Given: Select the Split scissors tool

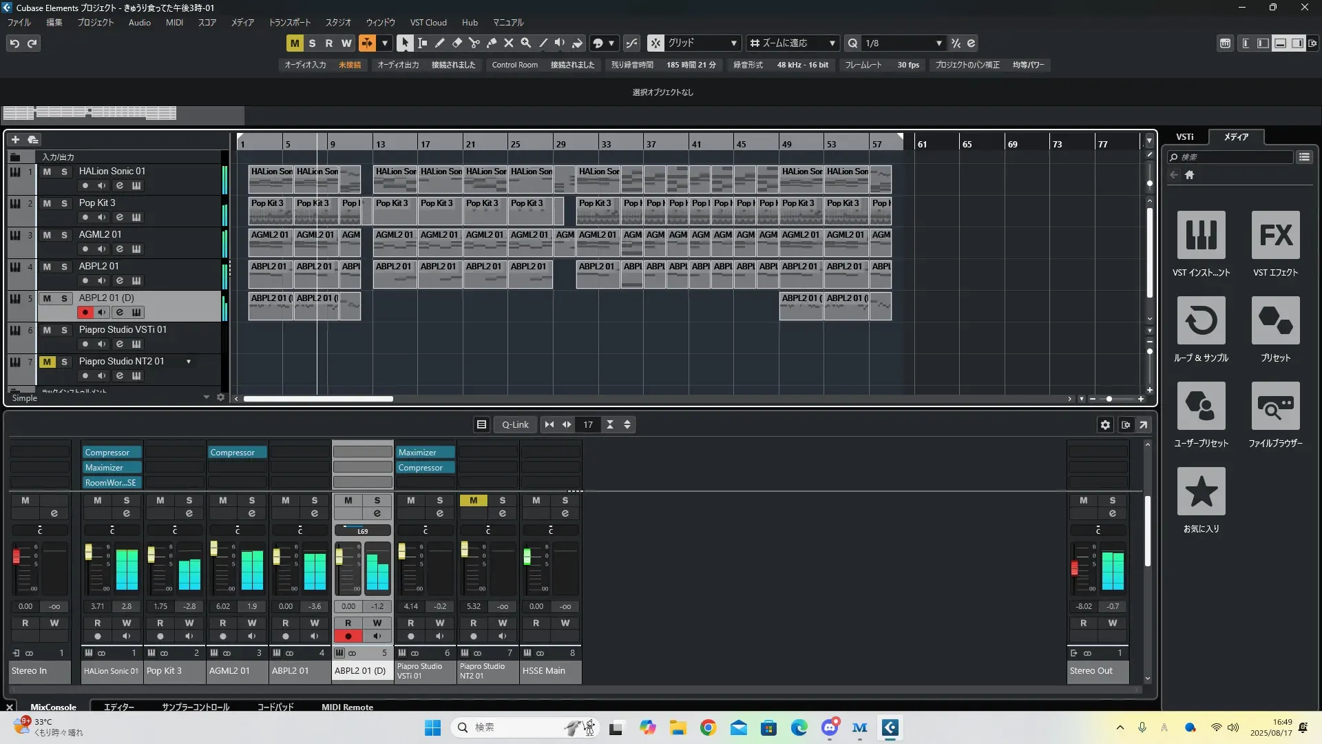Looking at the screenshot, I should (x=474, y=43).
